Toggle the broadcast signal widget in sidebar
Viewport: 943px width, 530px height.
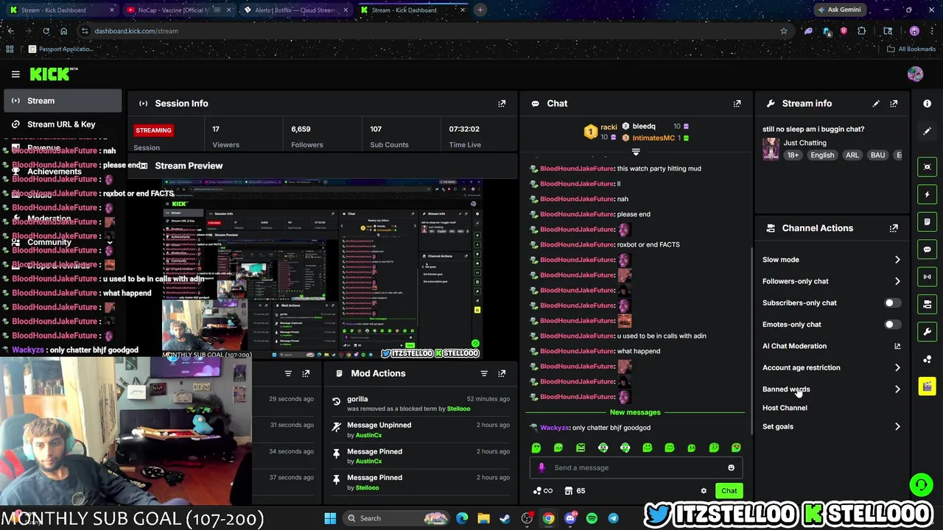click(x=927, y=277)
